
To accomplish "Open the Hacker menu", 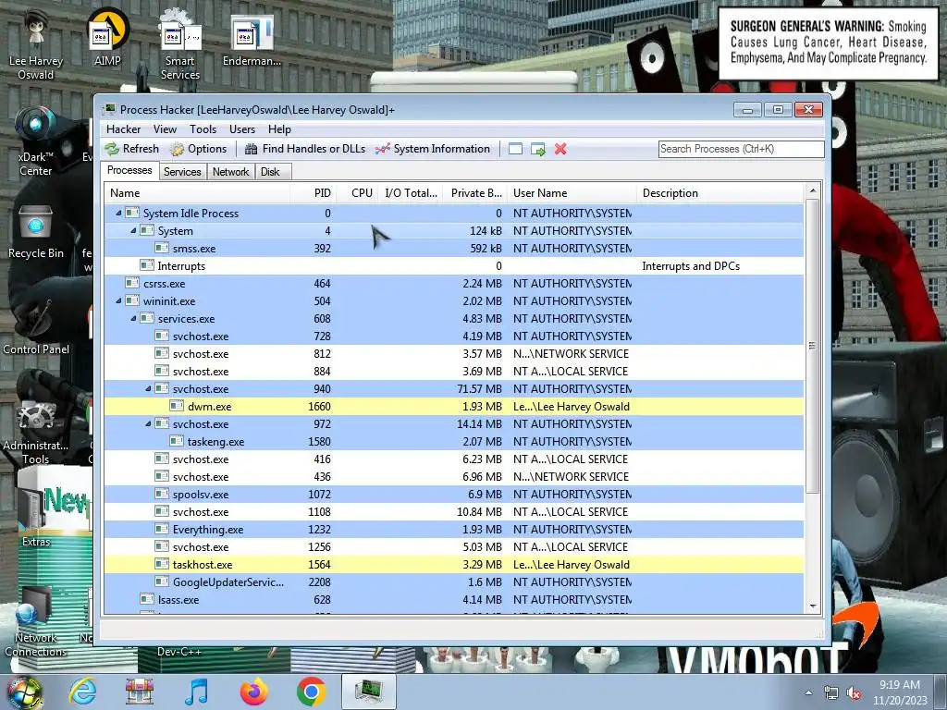I will tap(123, 129).
